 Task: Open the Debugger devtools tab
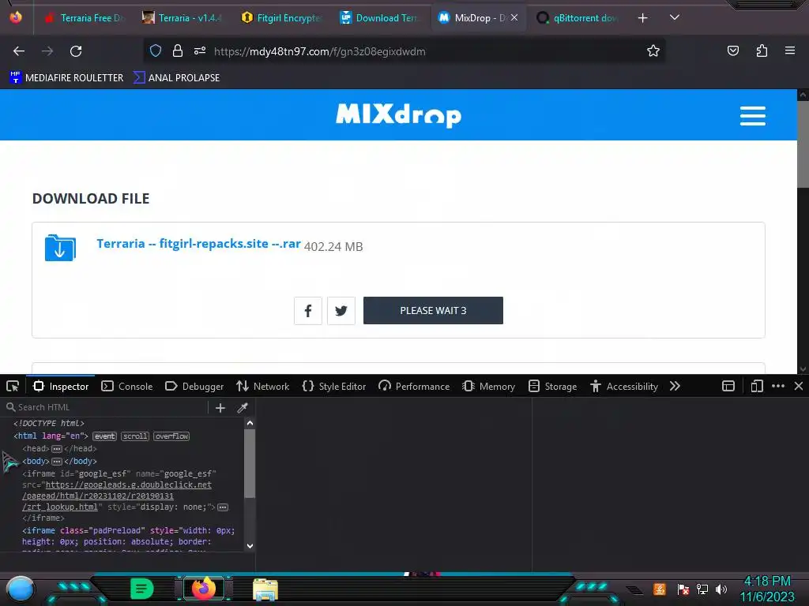coord(194,386)
